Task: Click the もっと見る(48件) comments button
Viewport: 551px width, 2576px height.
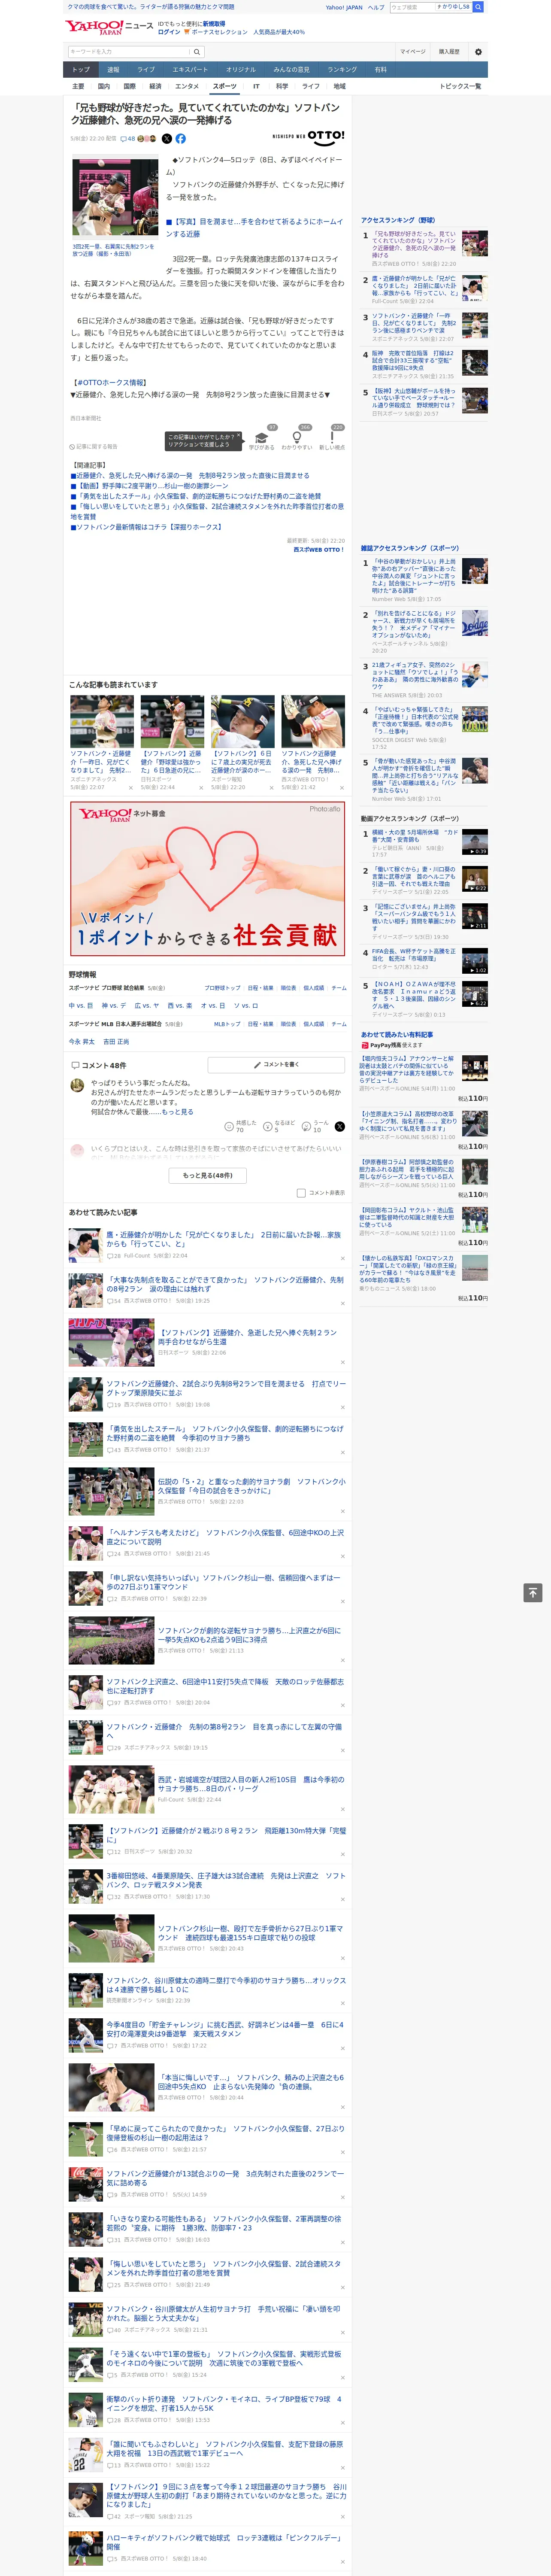Action: 208,1176
